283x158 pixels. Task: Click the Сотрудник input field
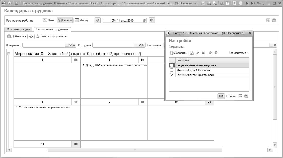pyautogui.click(x=113, y=45)
